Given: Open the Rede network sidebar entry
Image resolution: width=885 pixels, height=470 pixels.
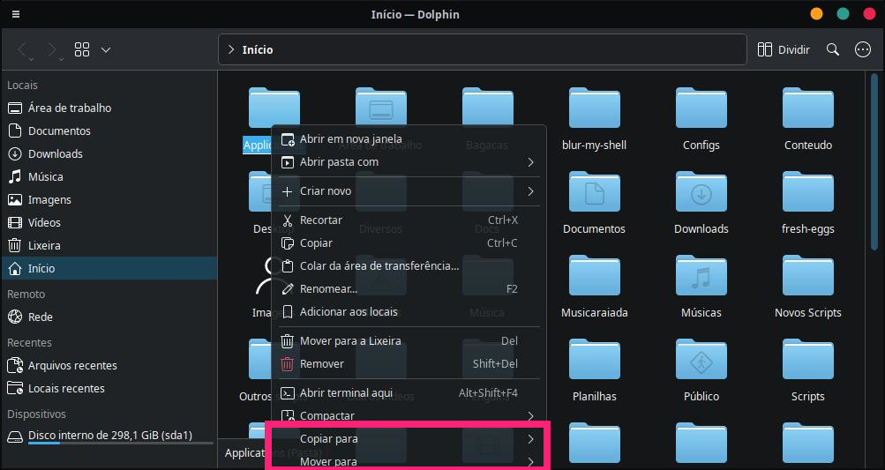Looking at the screenshot, I should coord(40,317).
